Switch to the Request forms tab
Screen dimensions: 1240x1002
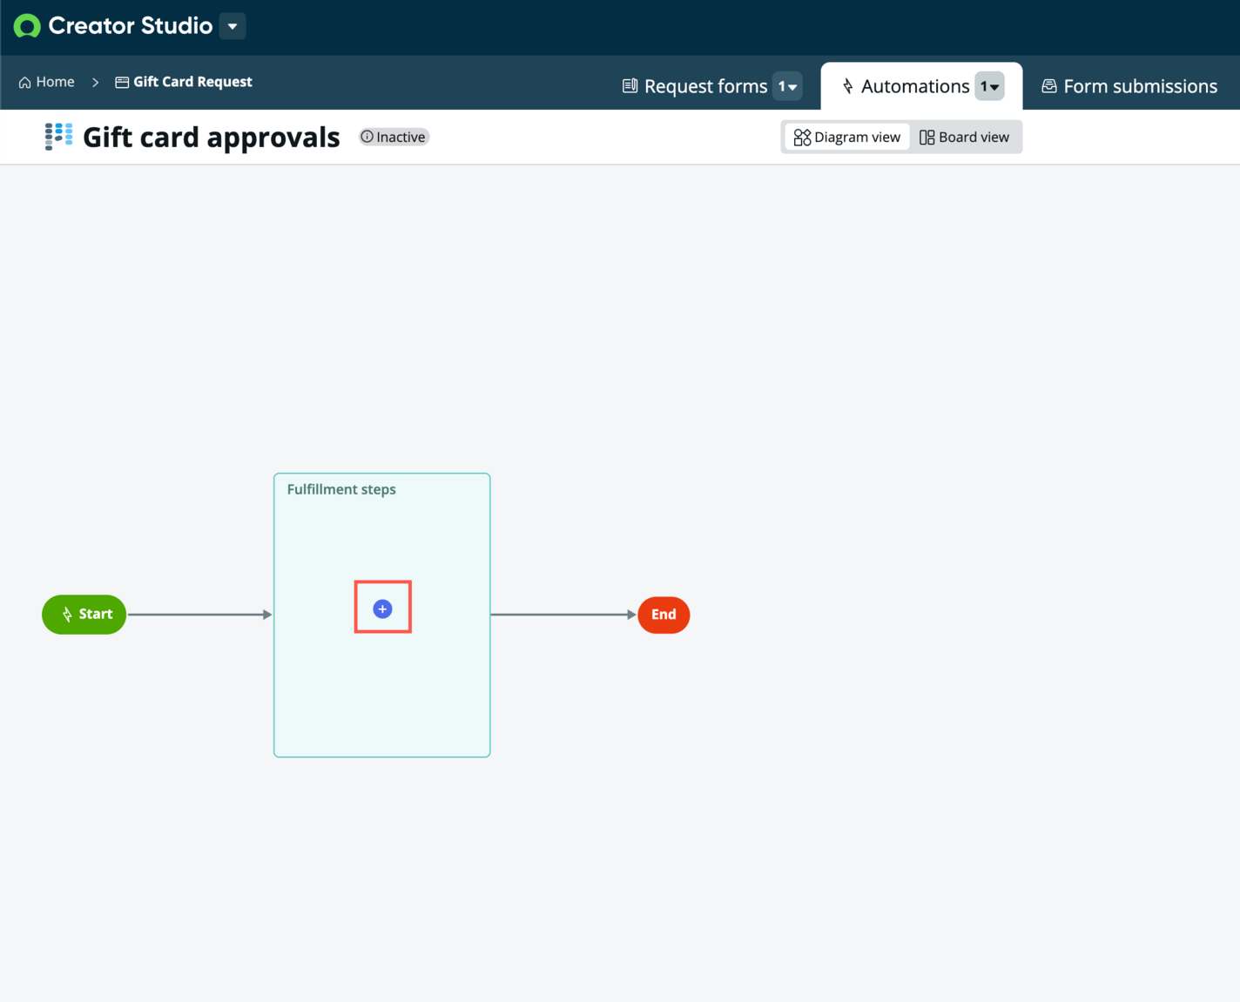point(695,86)
